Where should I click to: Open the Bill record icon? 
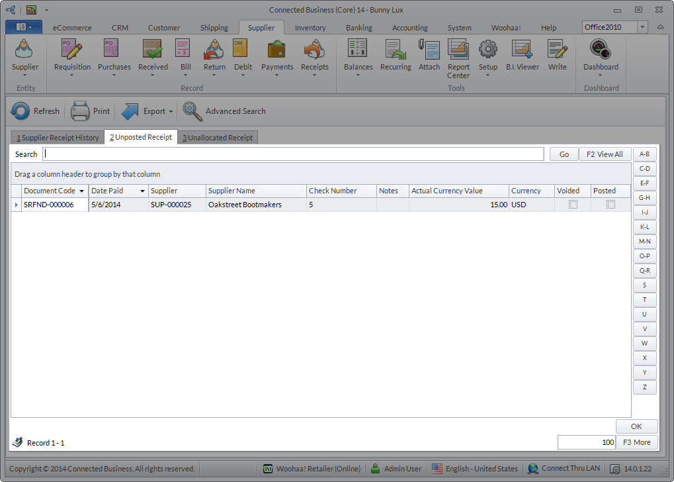click(185, 51)
